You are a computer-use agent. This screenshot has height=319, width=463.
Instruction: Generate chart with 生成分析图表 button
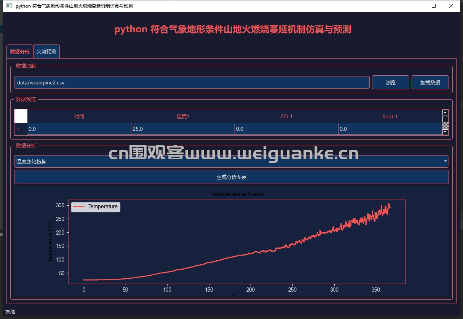coord(231,177)
